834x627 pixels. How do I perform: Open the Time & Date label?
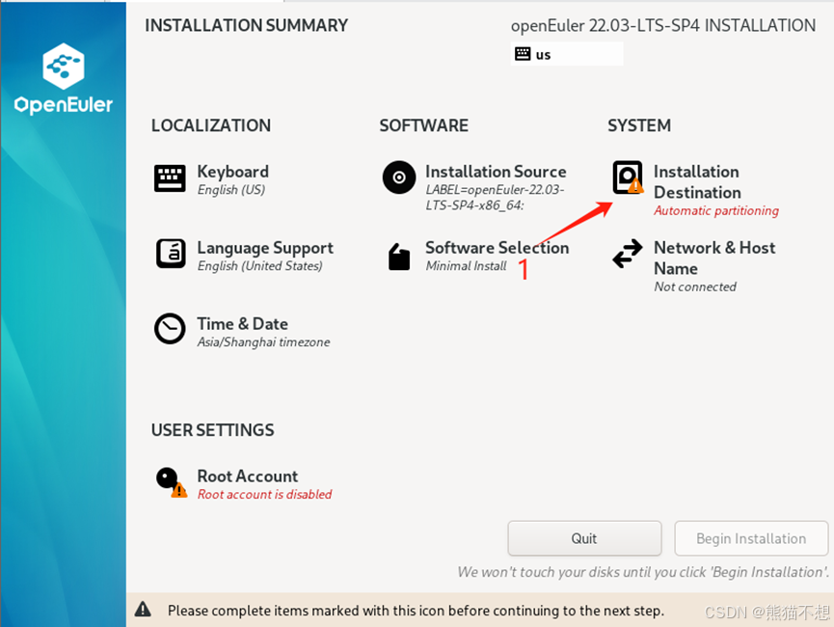point(243,323)
